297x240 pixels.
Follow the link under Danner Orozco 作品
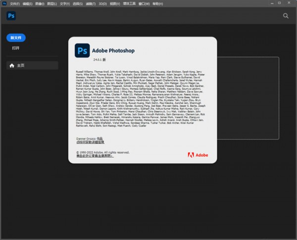pos(91,142)
